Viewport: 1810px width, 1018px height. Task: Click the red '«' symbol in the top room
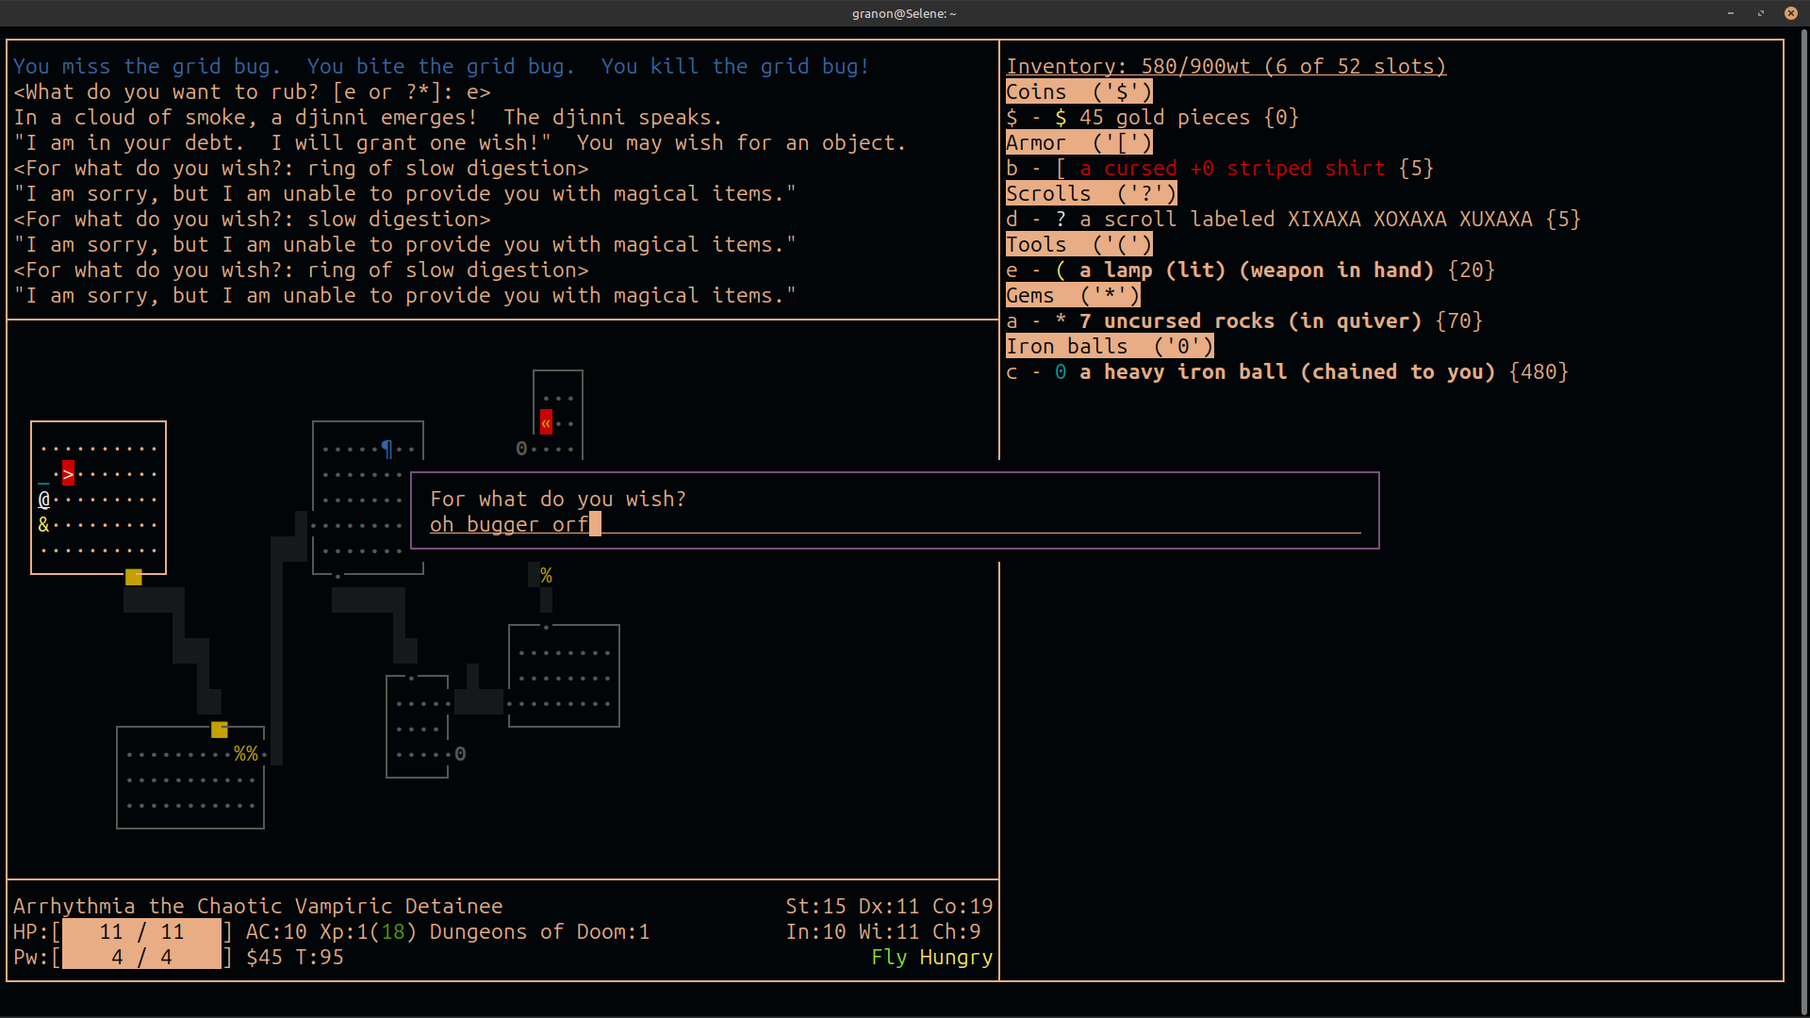pyautogui.click(x=546, y=422)
